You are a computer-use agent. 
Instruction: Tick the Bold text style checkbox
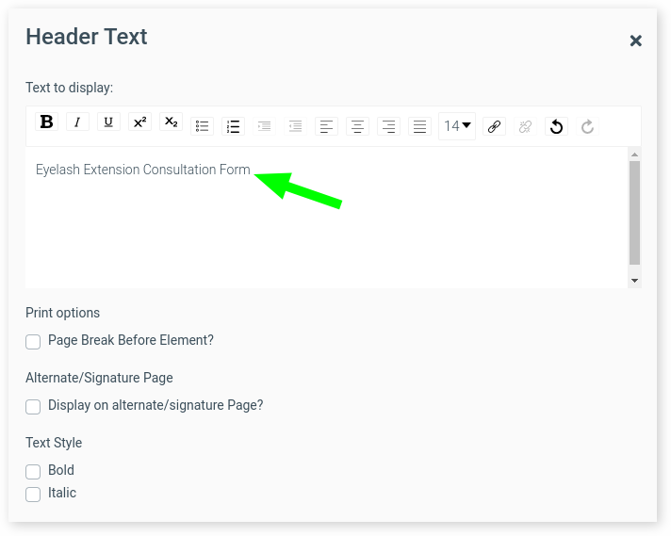point(33,471)
